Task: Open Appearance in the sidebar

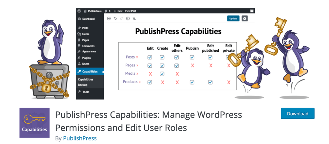Action: [x=90, y=51]
